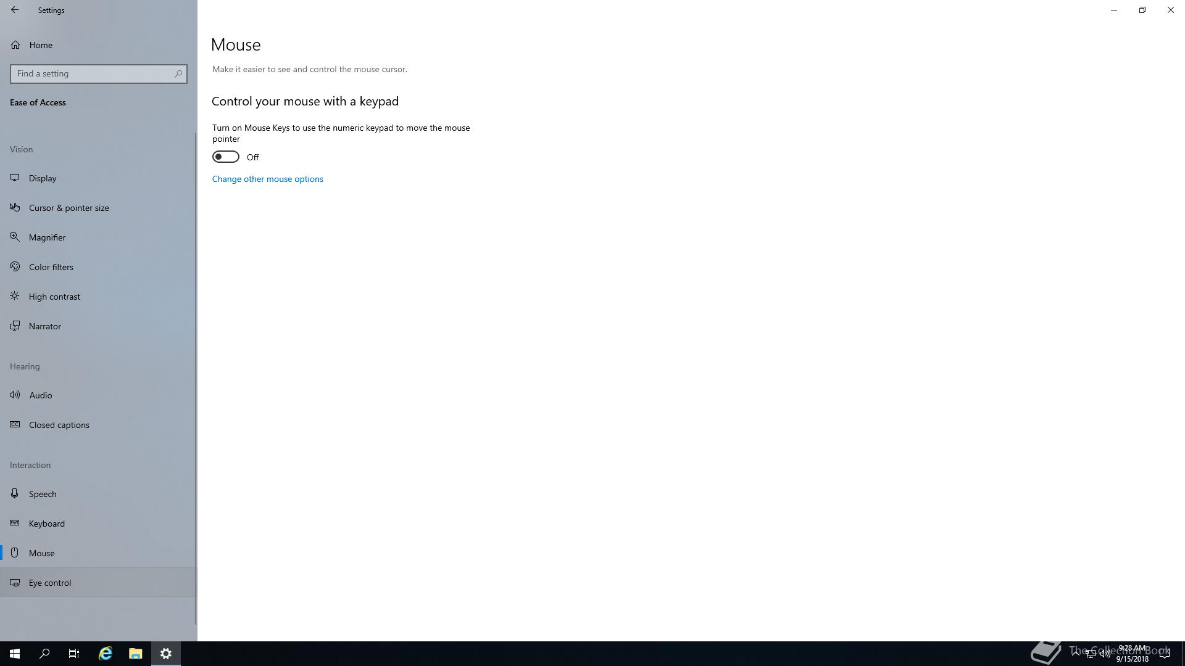Click the taskbar clock showing 9/15/2018
Image resolution: width=1185 pixels, height=666 pixels.
click(1132, 654)
